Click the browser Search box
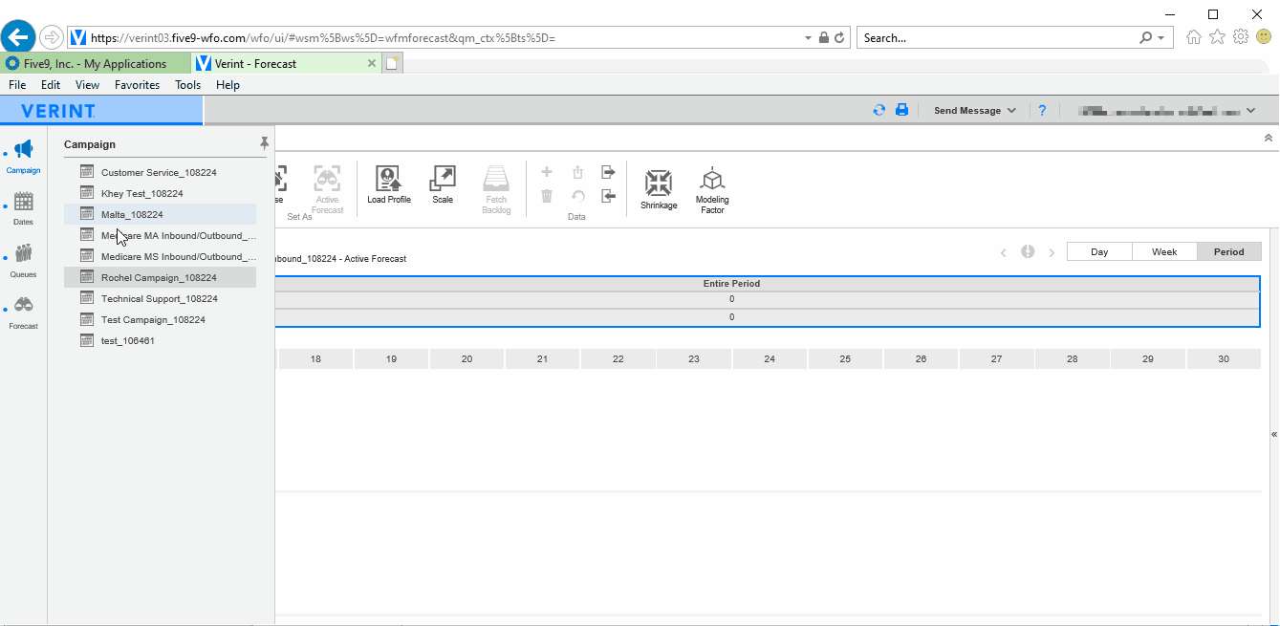 point(999,38)
